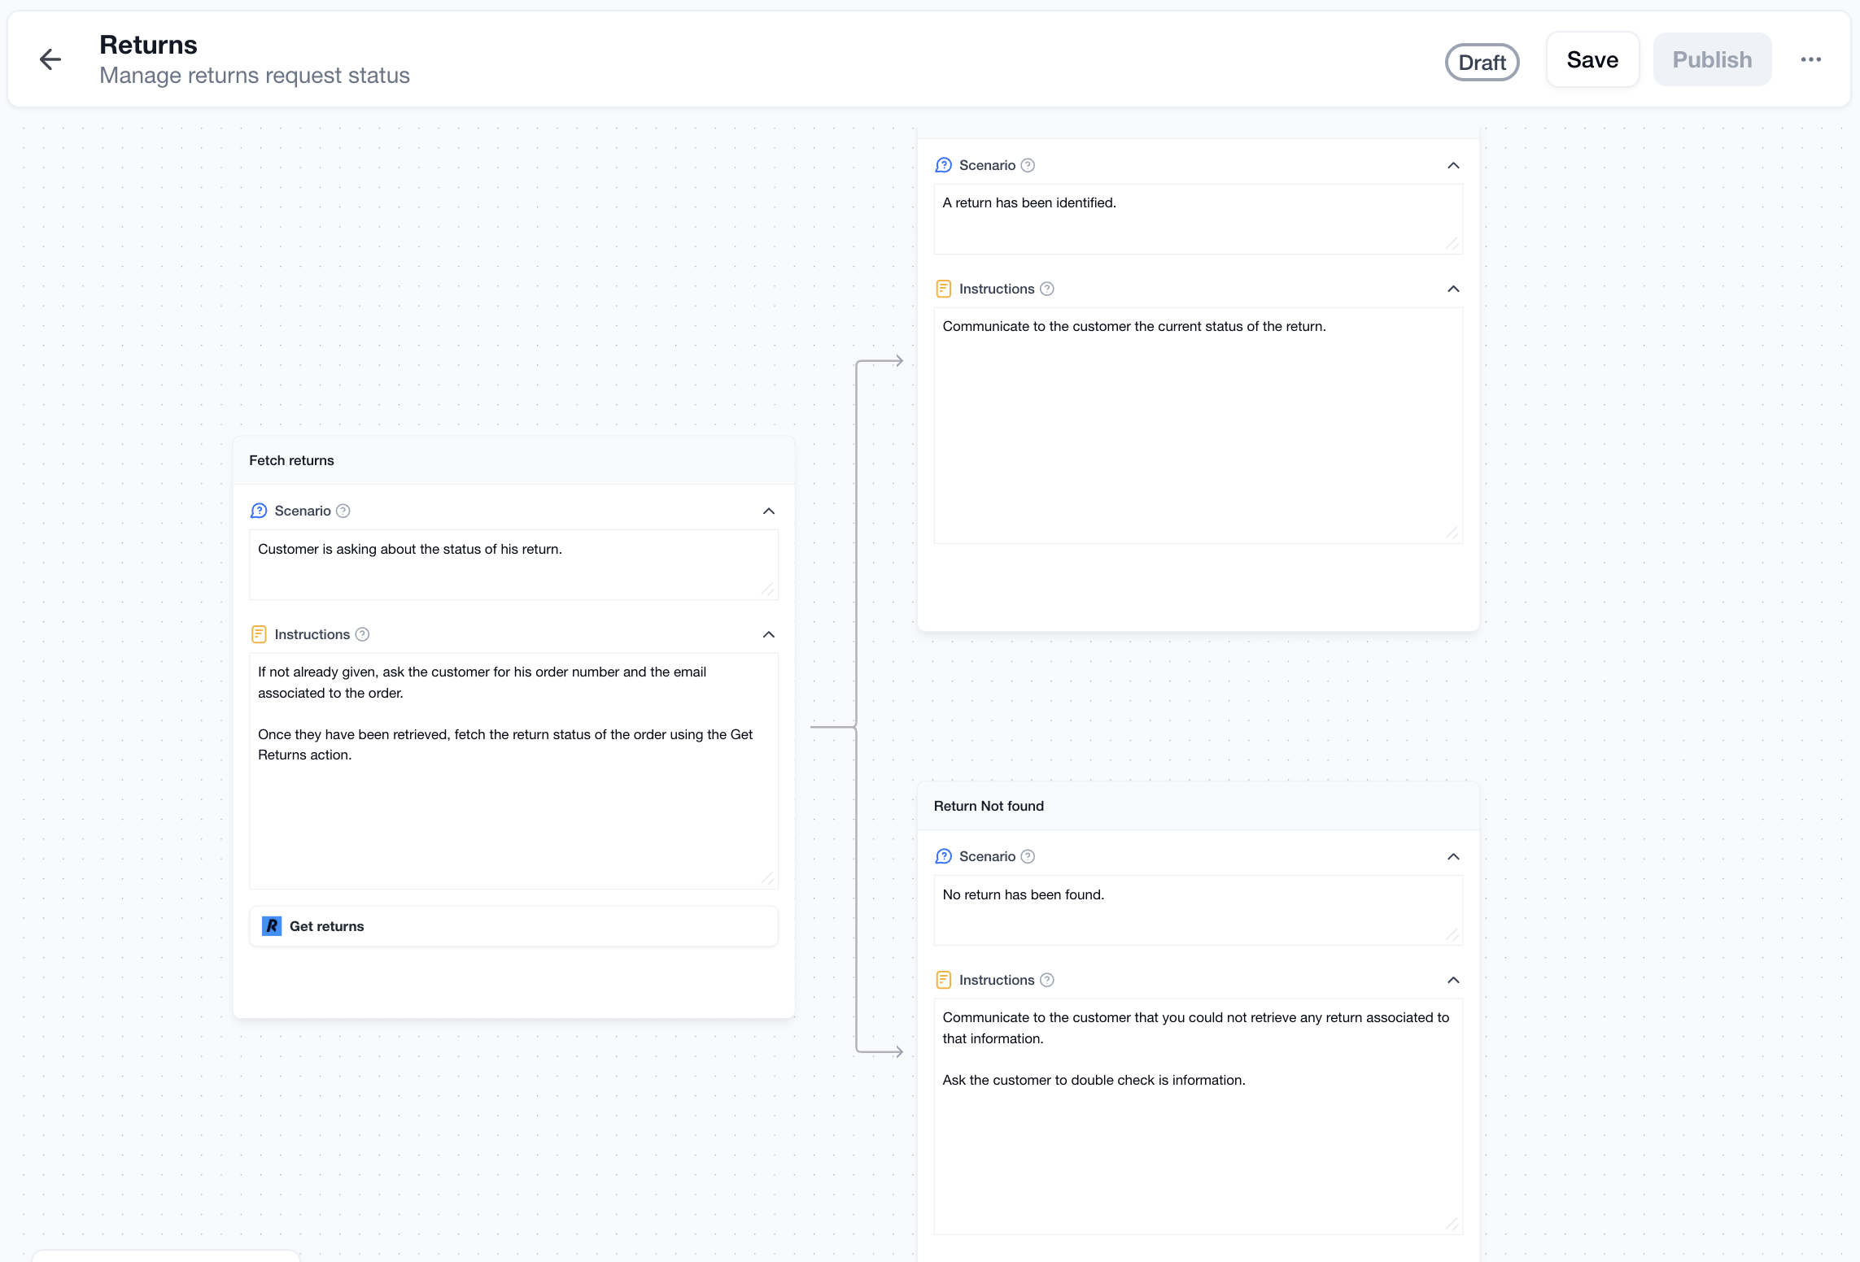Click the Instructions help icon in Fetch returns
1860x1262 pixels.
[363, 634]
